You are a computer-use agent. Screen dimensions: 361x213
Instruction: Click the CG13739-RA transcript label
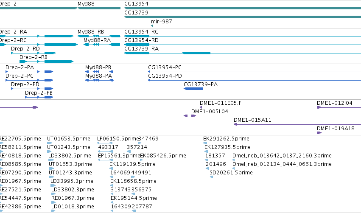tap(141, 49)
